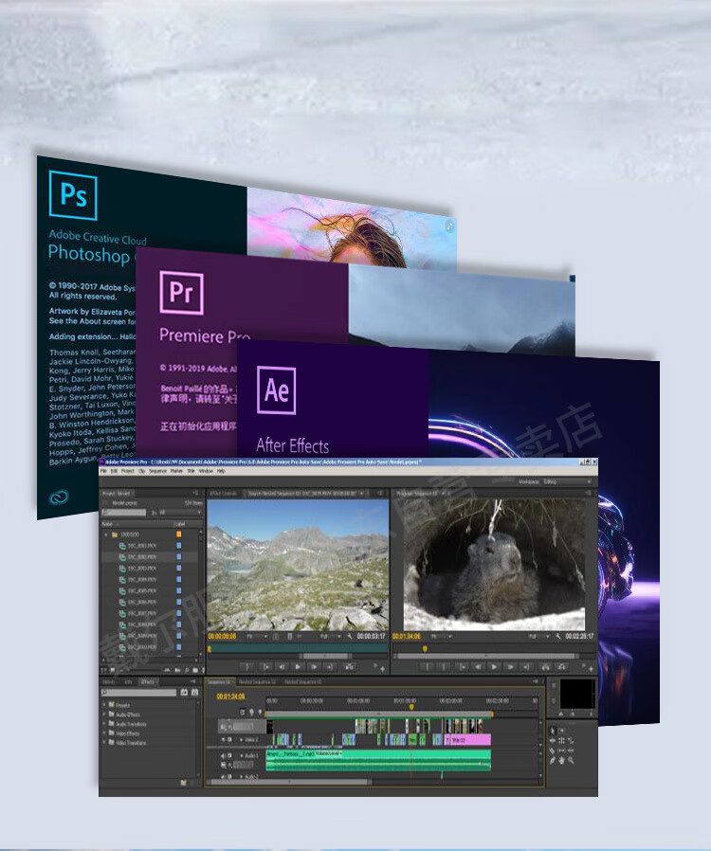
Task: Select the Zoom magnifier tool
Action: point(571,761)
